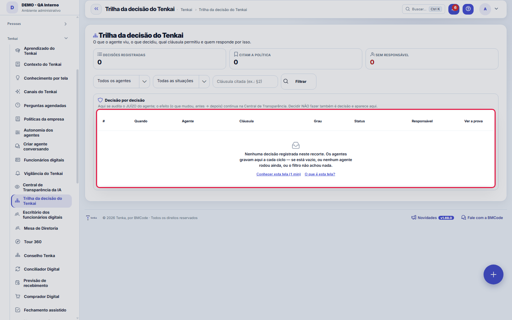Click 'Fale com a BMCode' link
This screenshot has height=320, width=512.
482,218
